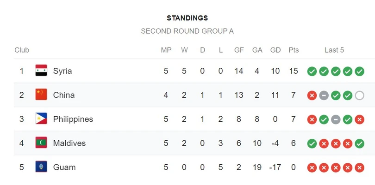This screenshot has height=185, width=375.
Task: Select the Maldives team name
Action: [x=69, y=143]
